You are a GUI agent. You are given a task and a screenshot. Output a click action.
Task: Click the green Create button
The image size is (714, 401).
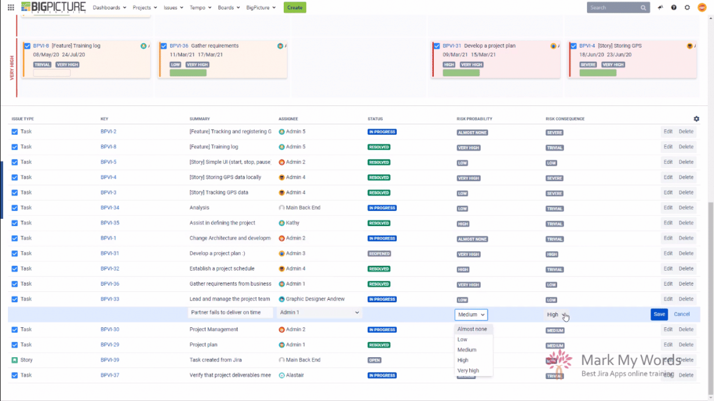click(x=295, y=7)
